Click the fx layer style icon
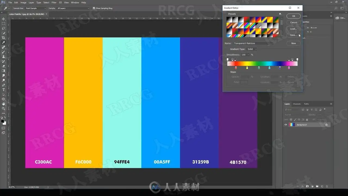The height and width of the screenshot is (196, 348). [x=302, y=186]
